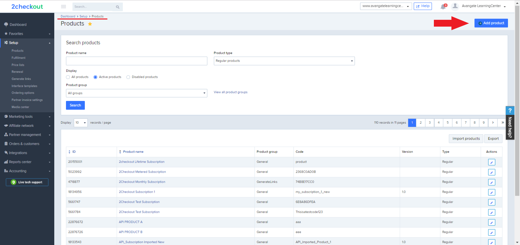Open Price lists in Setup submenu
Viewport: 520px width, 245px height.
[x=18, y=65]
